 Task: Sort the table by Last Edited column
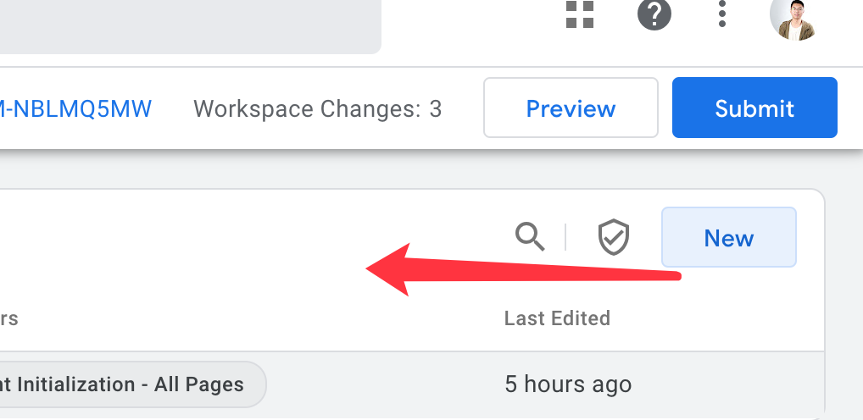point(557,318)
